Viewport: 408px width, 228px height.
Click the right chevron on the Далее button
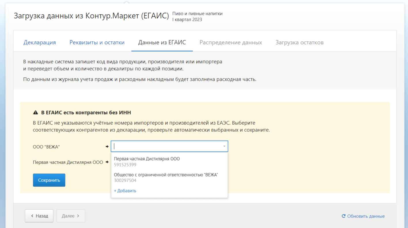point(78,216)
